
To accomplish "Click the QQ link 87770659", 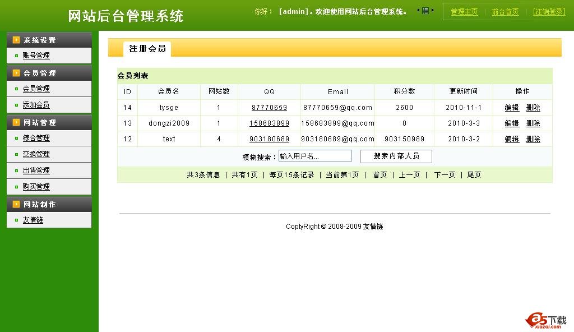I will point(270,107).
